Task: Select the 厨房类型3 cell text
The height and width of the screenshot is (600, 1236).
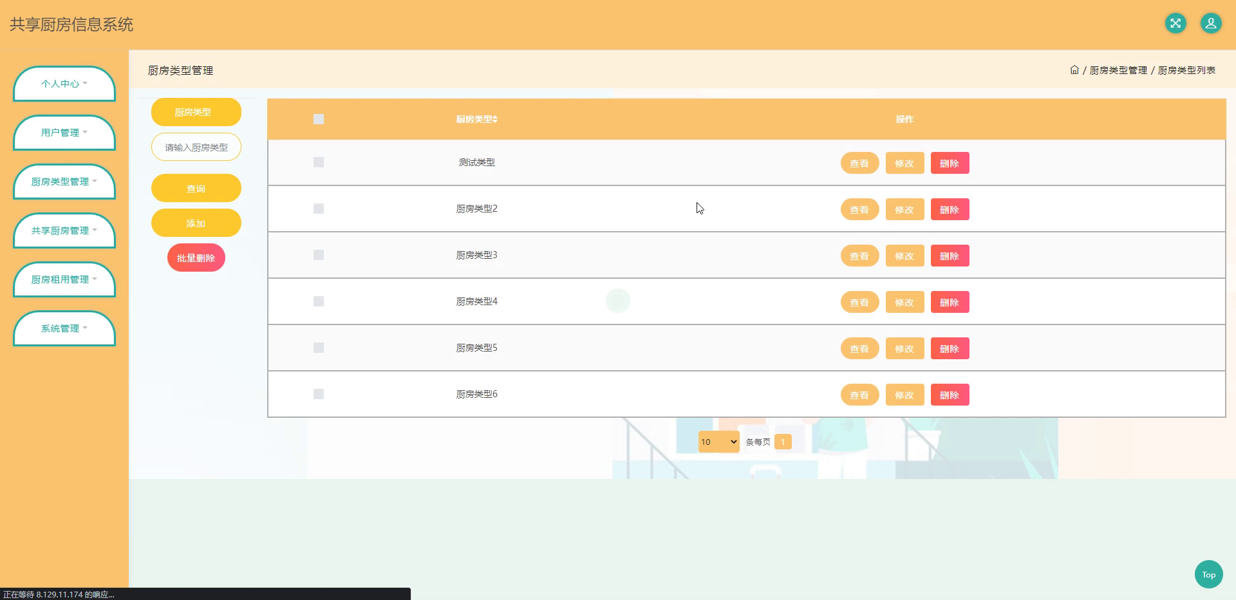Action: coord(477,255)
